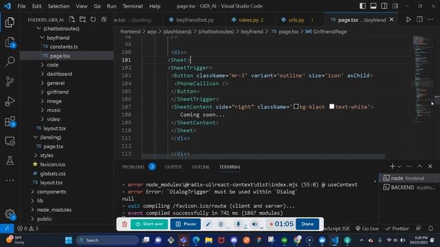Open Remote Explorer view
Viewport: 440px width, 247px height.
click(10, 141)
